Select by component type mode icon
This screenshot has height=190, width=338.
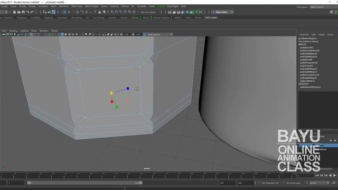(x=53, y=12)
